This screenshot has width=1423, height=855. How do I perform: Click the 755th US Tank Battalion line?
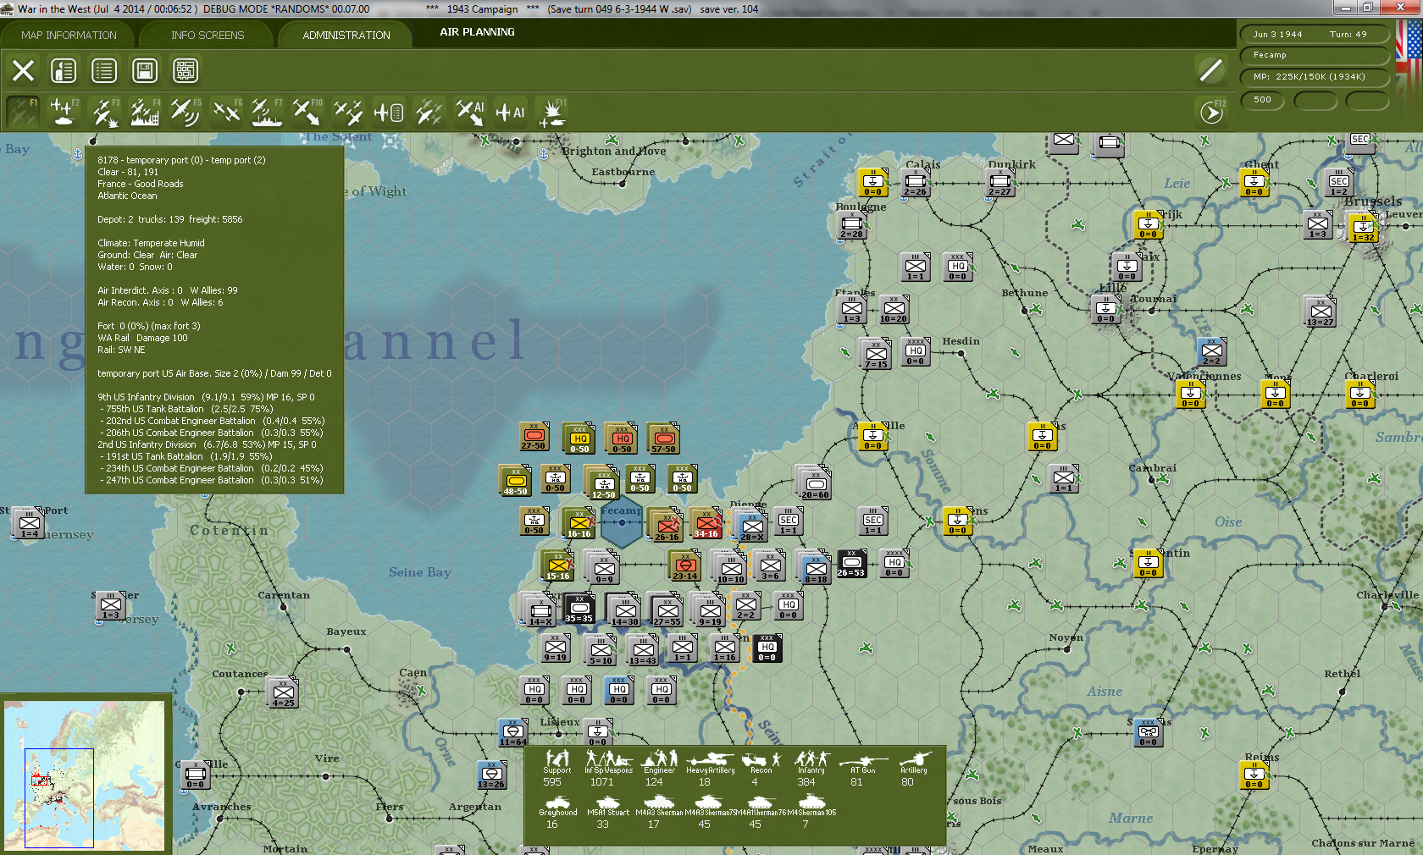(187, 409)
